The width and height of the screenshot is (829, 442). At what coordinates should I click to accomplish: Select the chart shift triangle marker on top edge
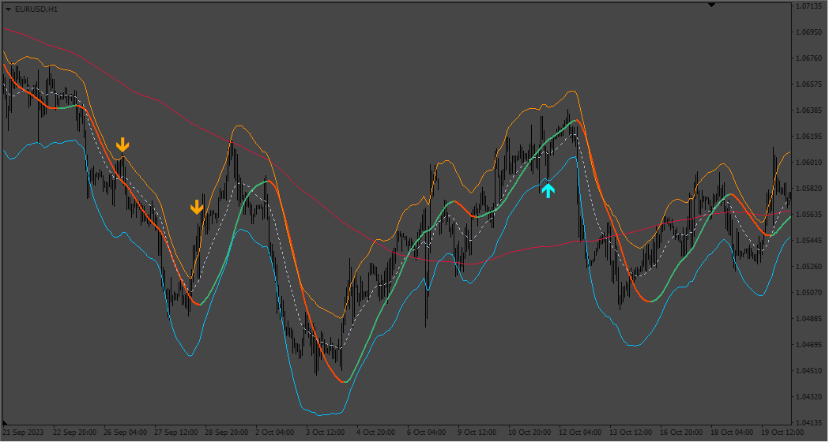(711, 5)
